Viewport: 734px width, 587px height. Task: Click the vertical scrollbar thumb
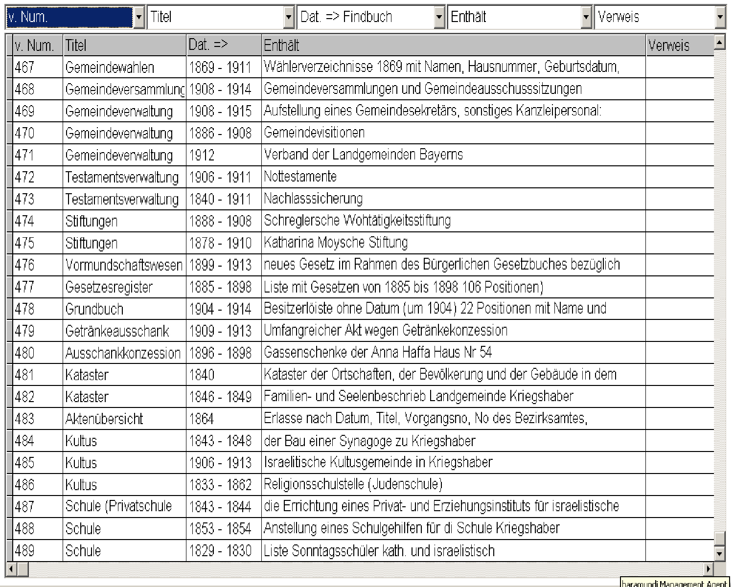click(x=719, y=538)
